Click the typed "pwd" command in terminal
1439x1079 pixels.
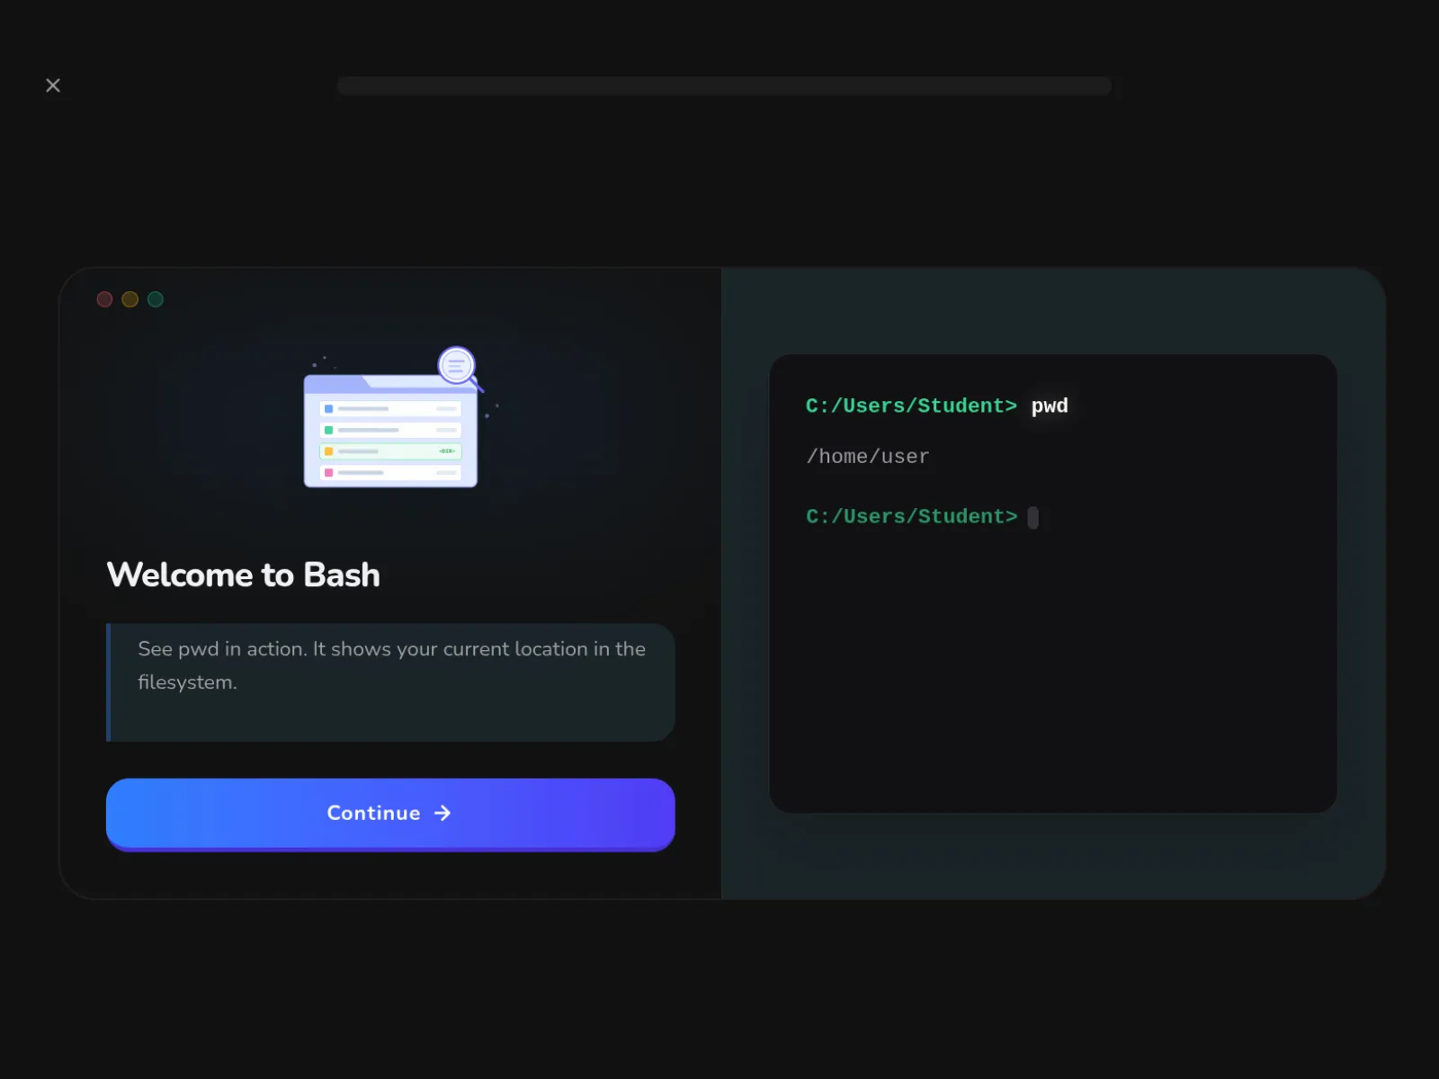tap(1050, 406)
